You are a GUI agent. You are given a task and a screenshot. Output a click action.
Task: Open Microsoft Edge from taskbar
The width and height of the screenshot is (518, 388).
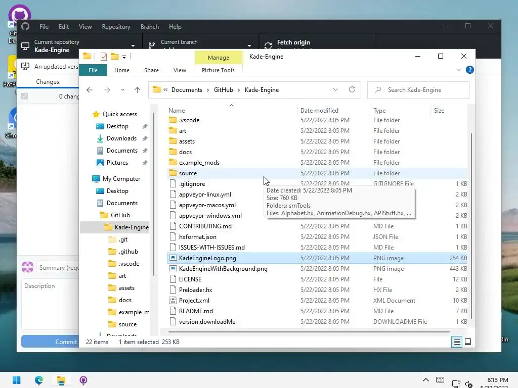point(38,380)
